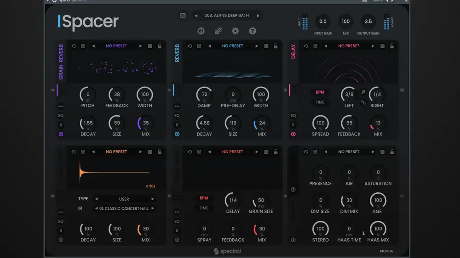
Task: Reset the Presence/Air utility module
Action: [306, 151]
